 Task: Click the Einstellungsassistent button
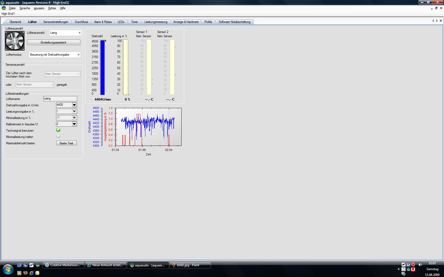(54, 42)
